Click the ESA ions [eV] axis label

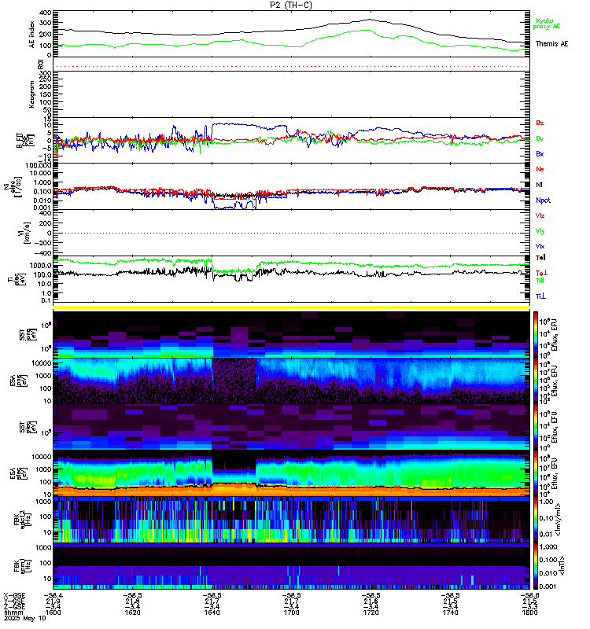point(18,381)
